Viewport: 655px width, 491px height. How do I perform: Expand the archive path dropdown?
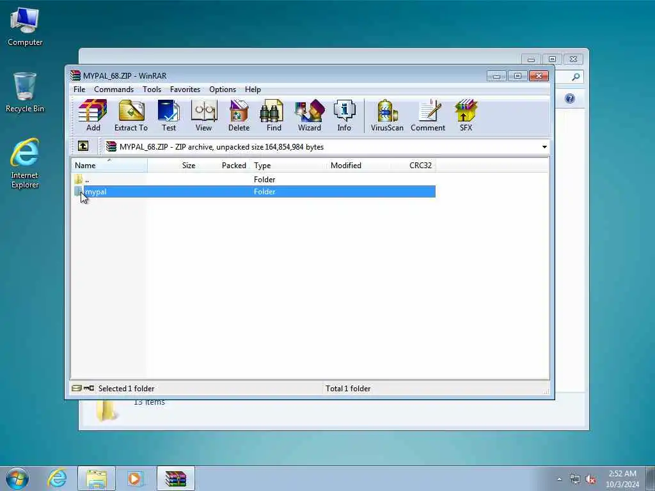[x=544, y=147]
